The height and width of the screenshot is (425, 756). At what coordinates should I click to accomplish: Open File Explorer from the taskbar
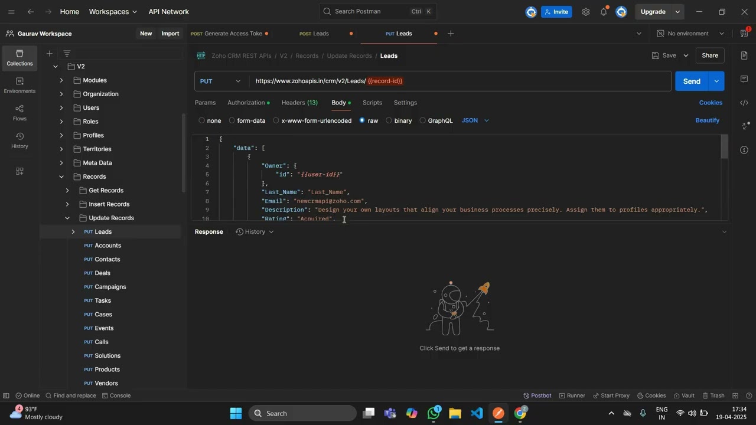[x=455, y=413]
